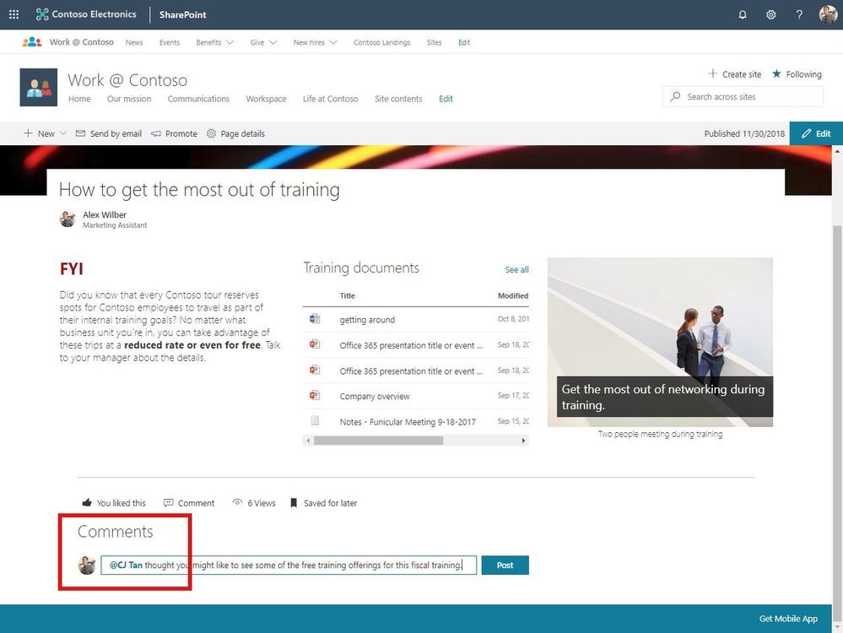This screenshot has height=633, width=843.
Task: Click Get Mobile App
Action: [788, 619]
